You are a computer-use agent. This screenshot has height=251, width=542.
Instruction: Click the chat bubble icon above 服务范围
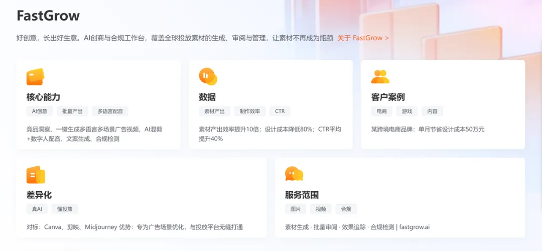click(294, 174)
